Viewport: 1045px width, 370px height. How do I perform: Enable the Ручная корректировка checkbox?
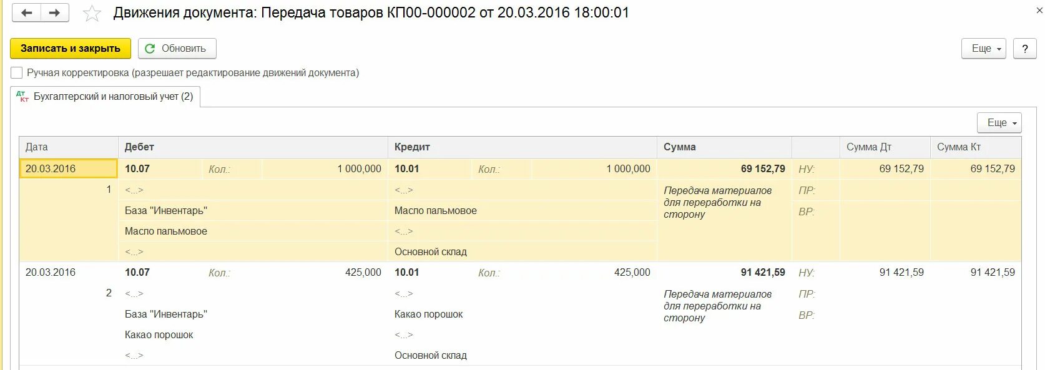click(x=17, y=73)
